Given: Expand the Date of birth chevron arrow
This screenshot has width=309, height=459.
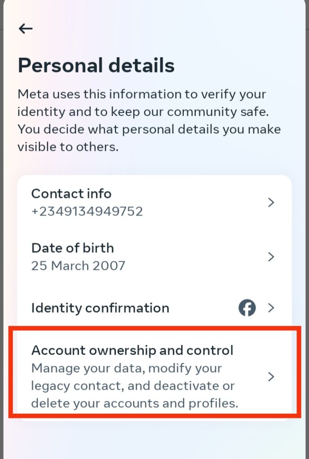Looking at the screenshot, I should (271, 257).
